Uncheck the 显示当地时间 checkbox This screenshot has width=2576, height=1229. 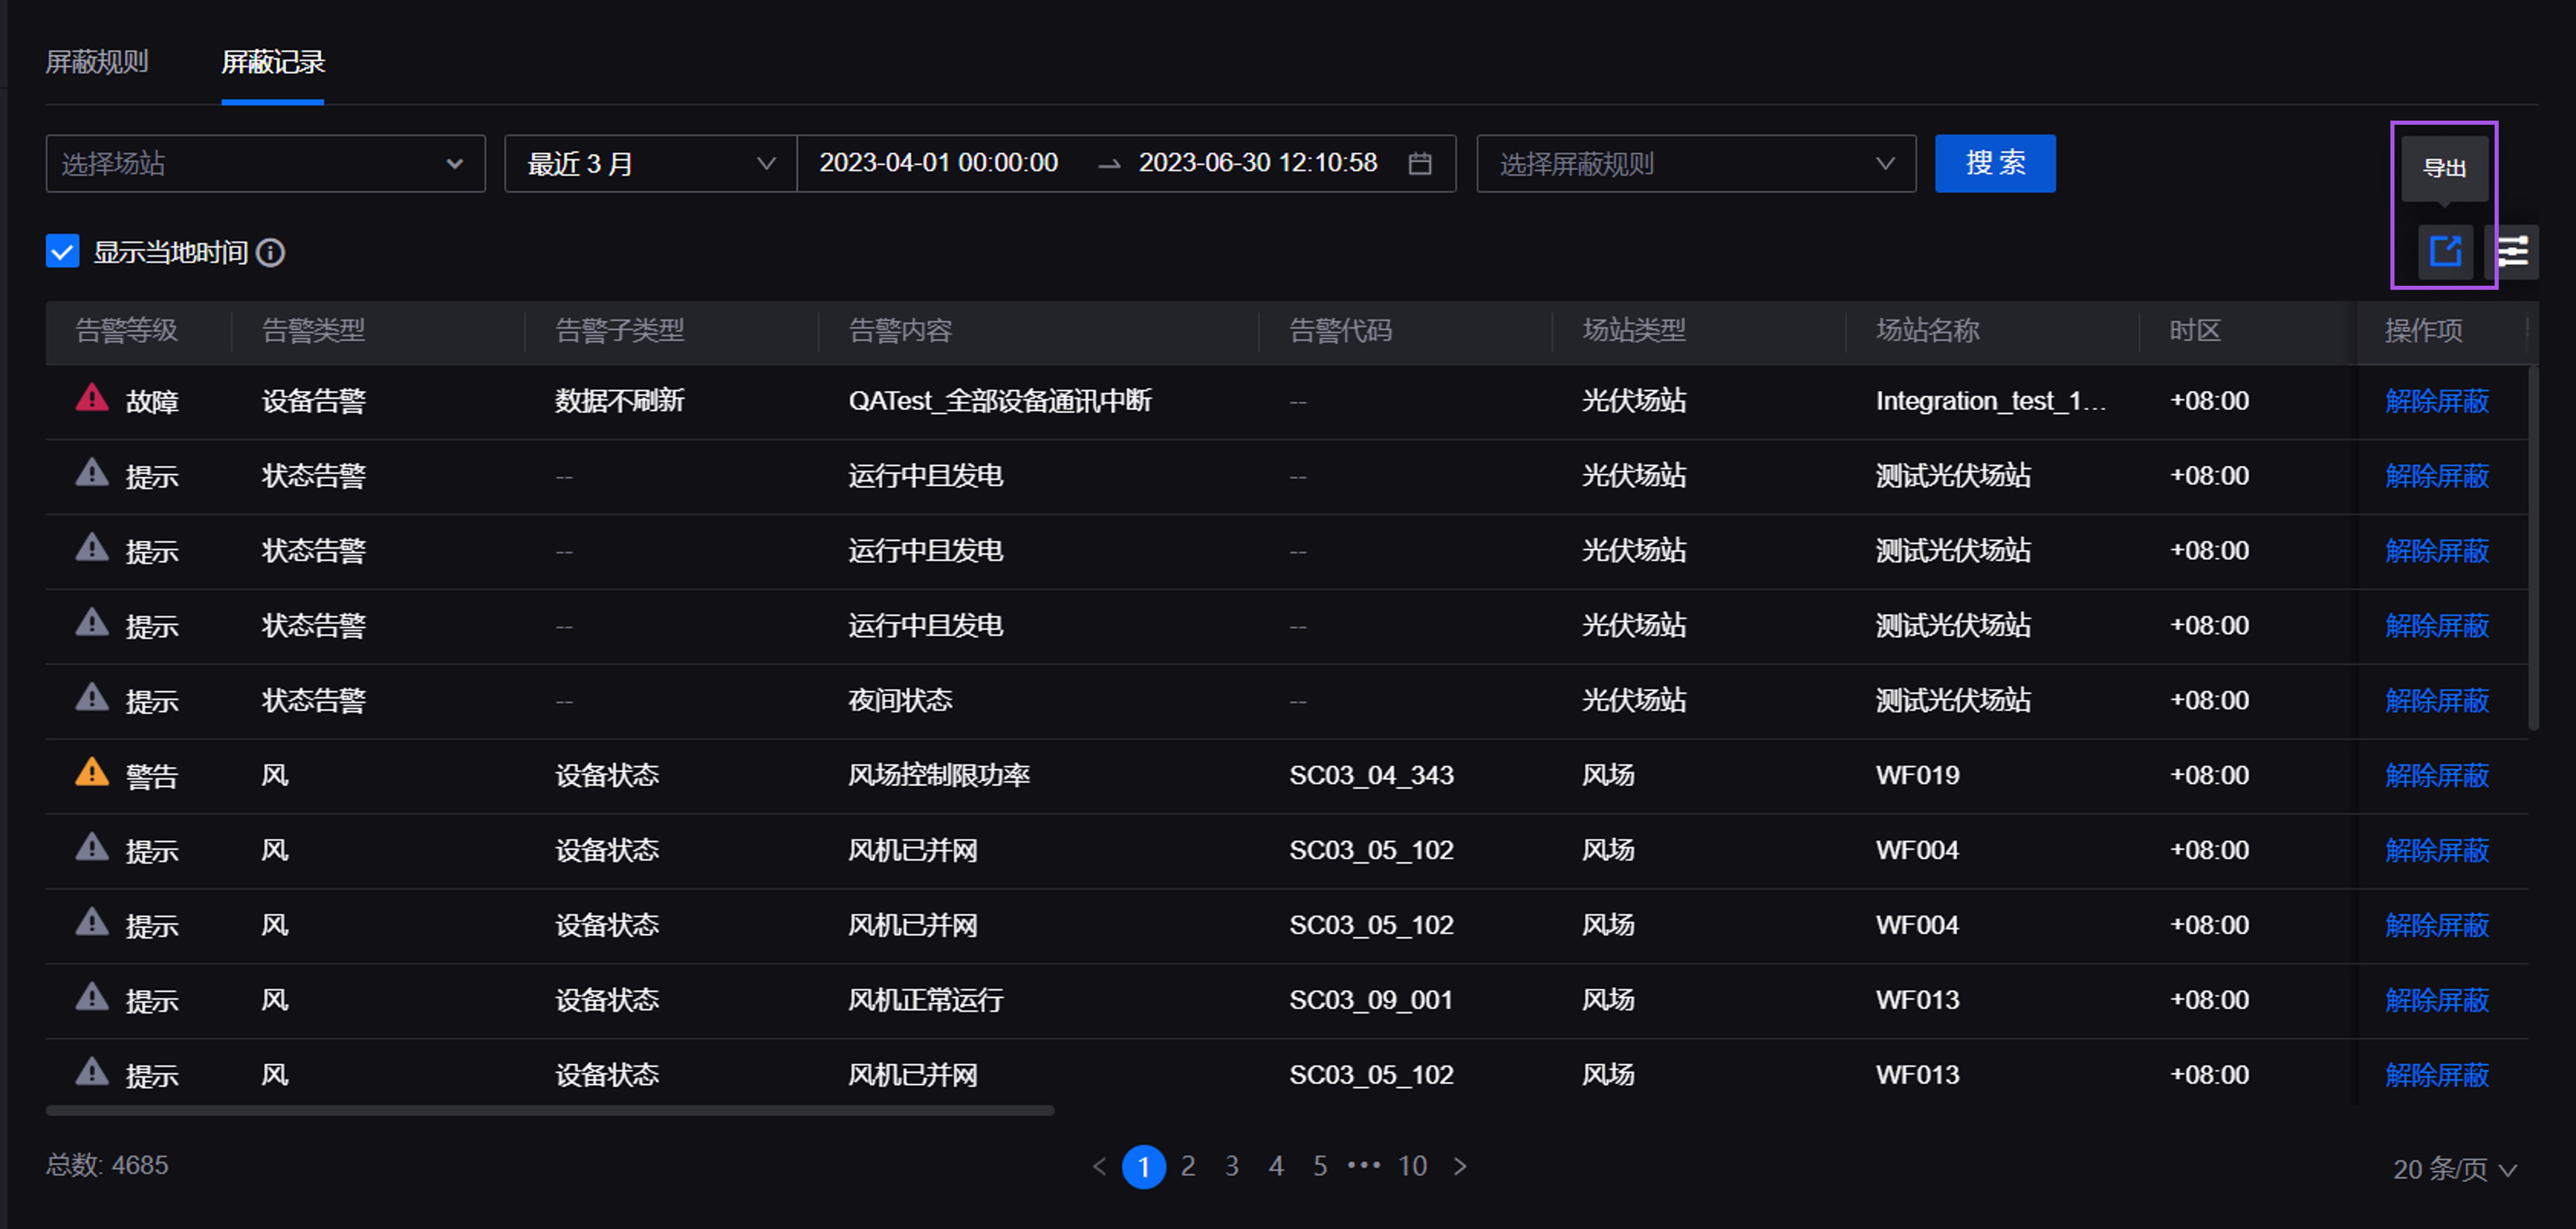click(62, 251)
